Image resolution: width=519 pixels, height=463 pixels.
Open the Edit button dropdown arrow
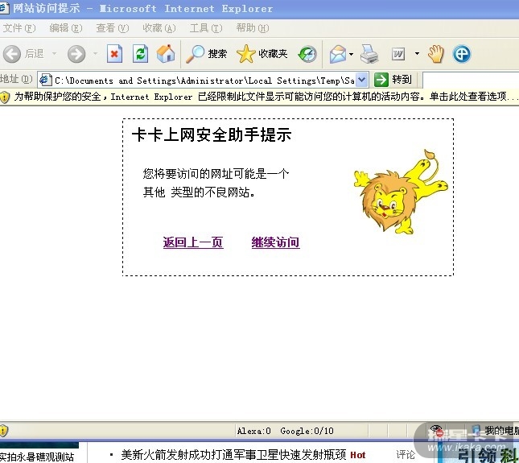417,53
